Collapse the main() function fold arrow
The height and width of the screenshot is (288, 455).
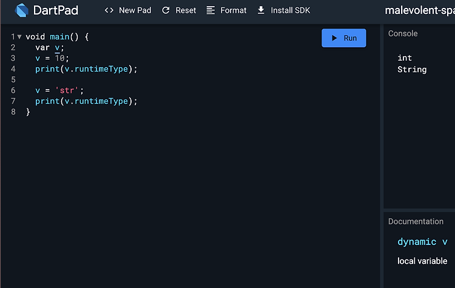(19, 37)
